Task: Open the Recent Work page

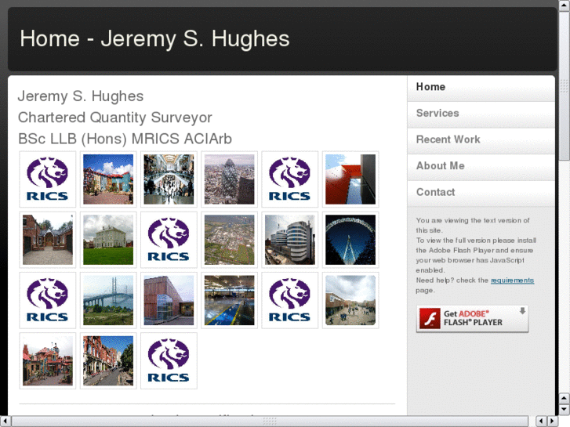Action: (481, 140)
